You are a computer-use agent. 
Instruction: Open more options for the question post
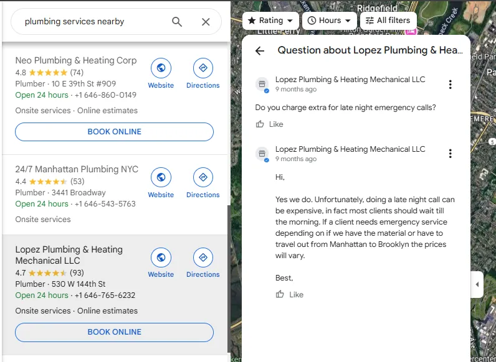(x=450, y=85)
